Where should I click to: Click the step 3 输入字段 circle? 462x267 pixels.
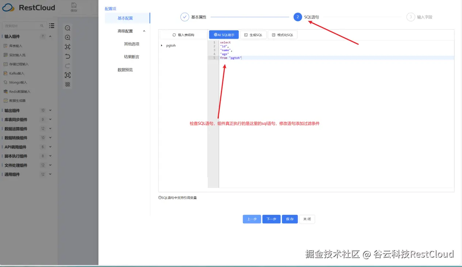tap(411, 17)
